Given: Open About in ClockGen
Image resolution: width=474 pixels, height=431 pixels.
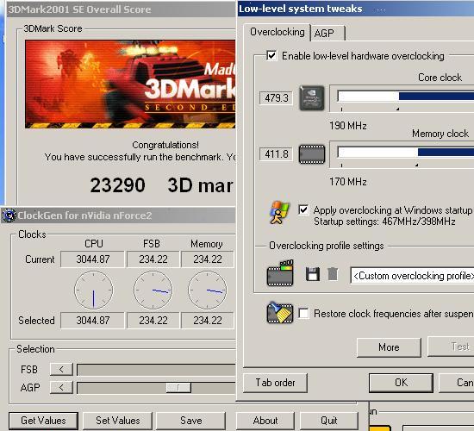Looking at the screenshot, I should tap(265, 421).
